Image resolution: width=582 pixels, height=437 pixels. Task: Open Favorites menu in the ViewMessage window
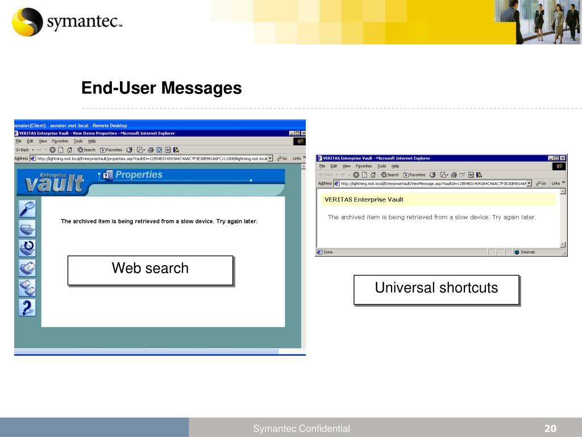click(364, 166)
